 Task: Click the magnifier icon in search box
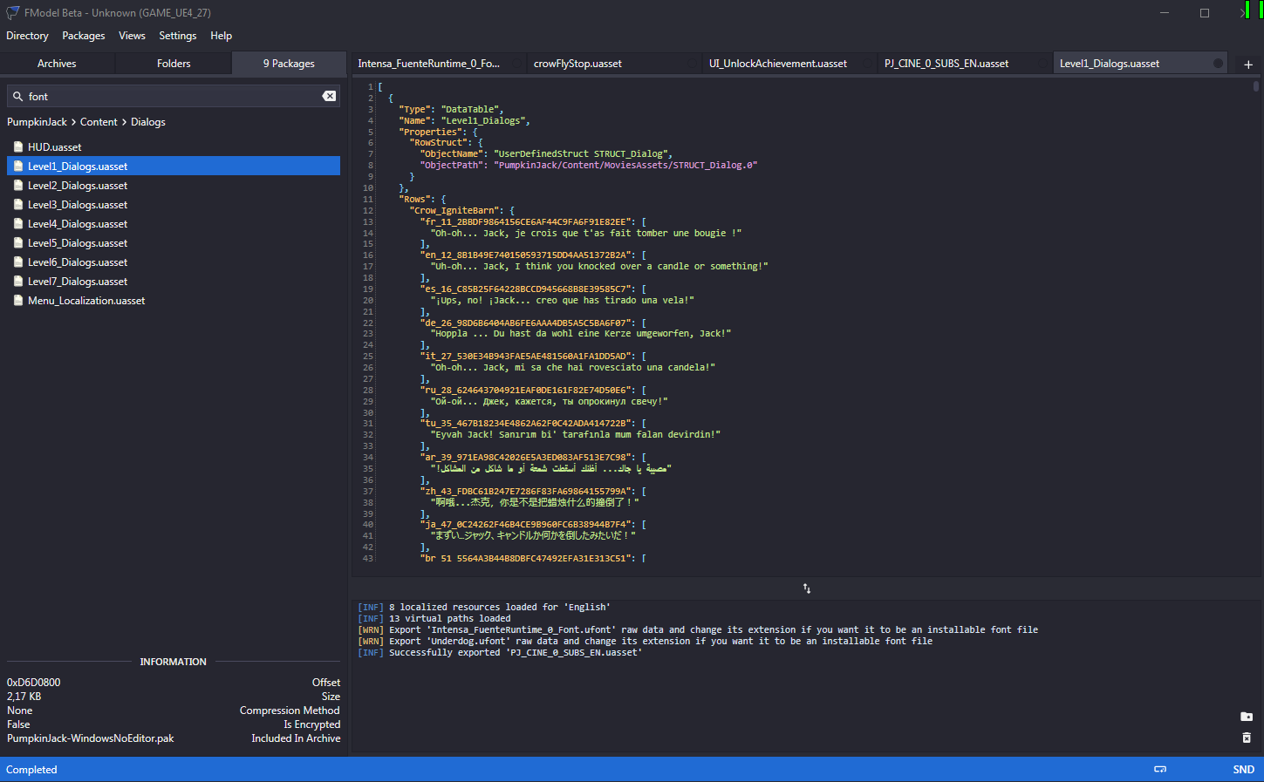coord(17,96)
